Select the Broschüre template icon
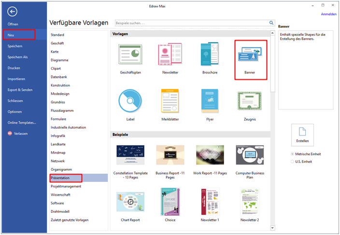Image resolution: width=340 pixels, height=235 pixels. pos(210,54)
